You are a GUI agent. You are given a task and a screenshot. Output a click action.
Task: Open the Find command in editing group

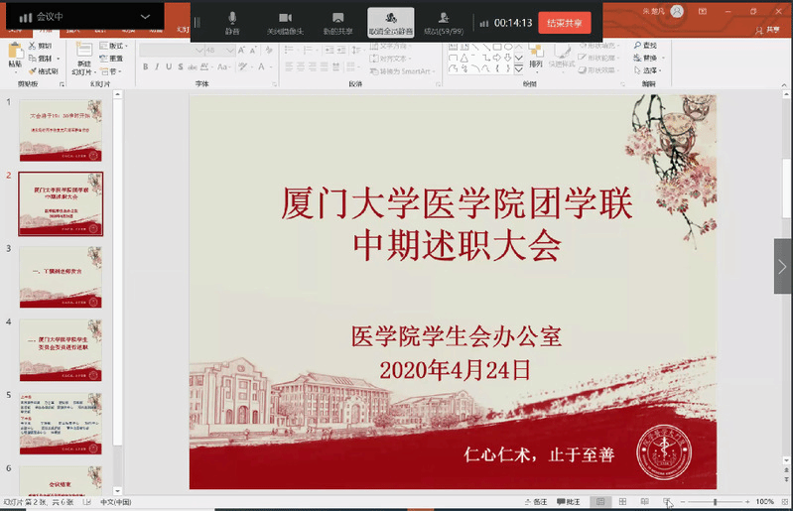[649, 46]
